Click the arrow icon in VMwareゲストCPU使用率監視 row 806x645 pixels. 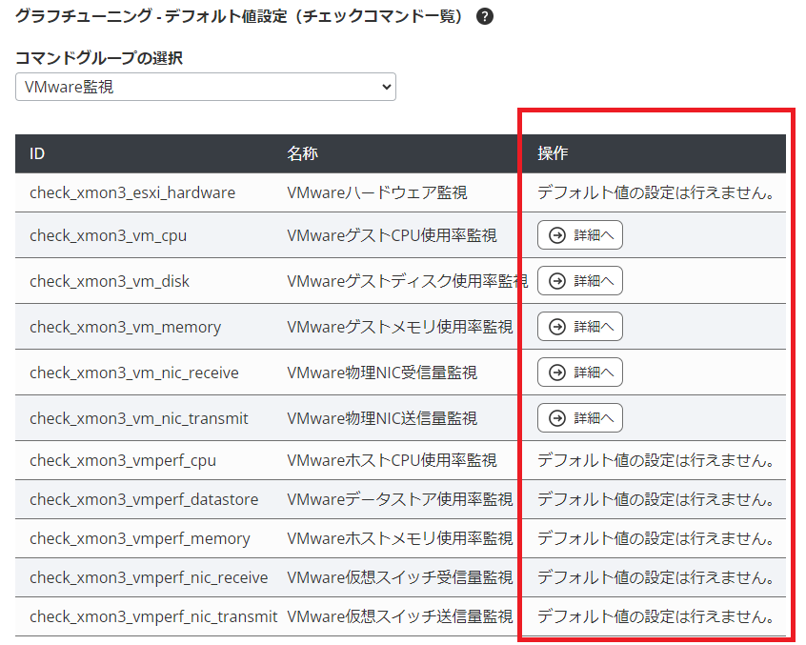click(558, 234)
